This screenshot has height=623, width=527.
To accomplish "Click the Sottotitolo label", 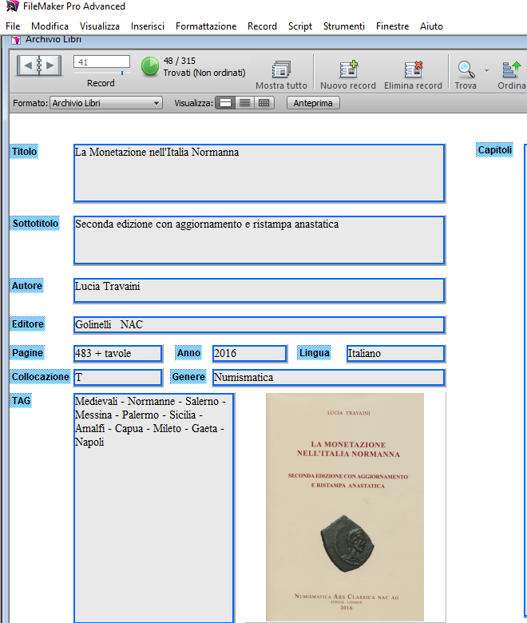I will tap(35, 224).
